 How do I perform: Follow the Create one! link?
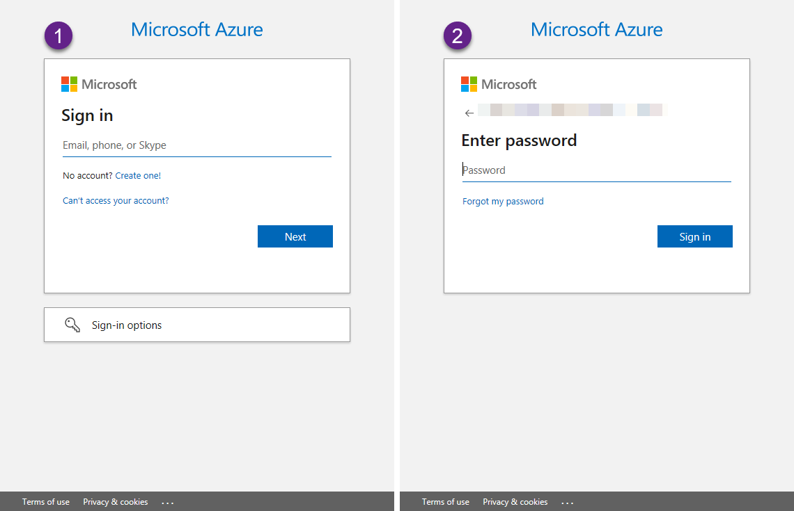coord(138,176)
